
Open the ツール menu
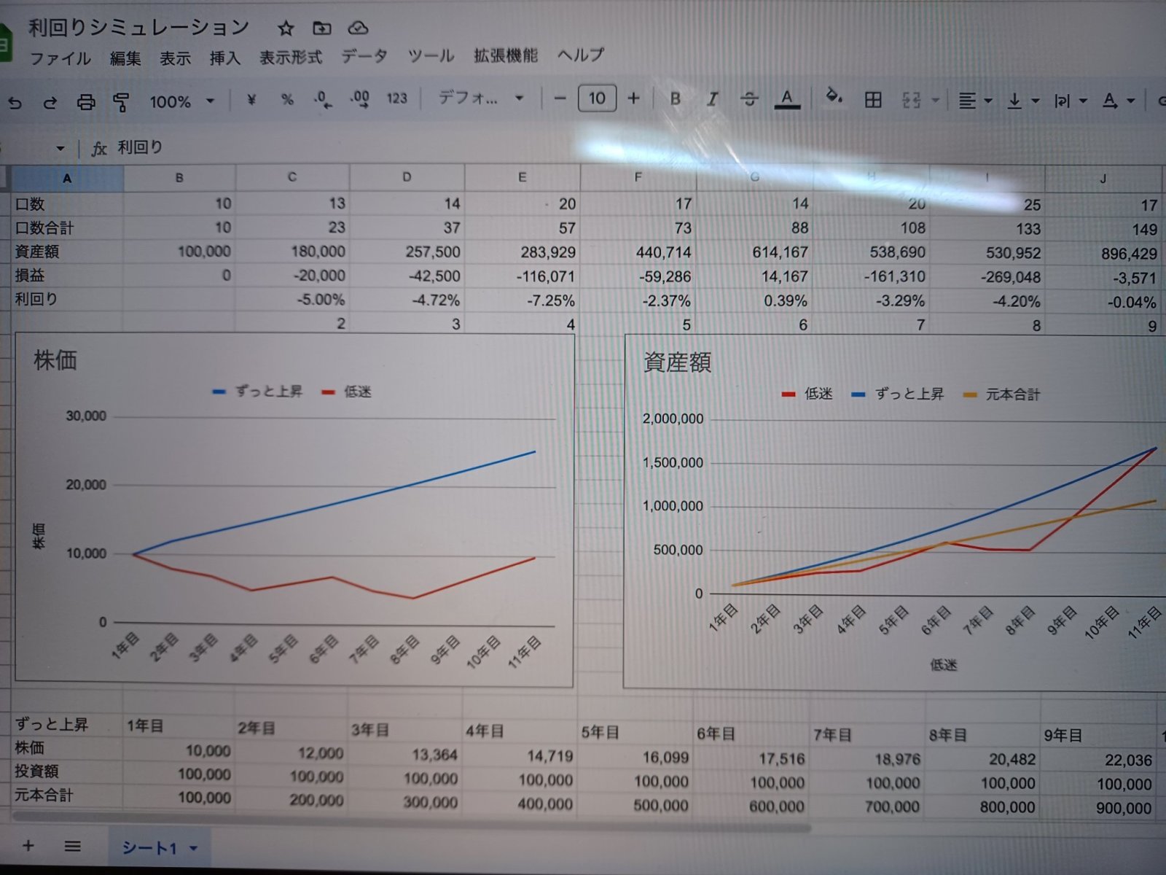point(431,55)
